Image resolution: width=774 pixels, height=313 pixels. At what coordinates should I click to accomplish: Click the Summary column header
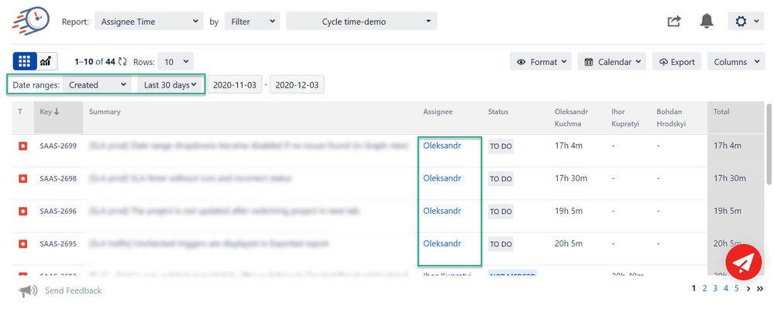(105, 112)
